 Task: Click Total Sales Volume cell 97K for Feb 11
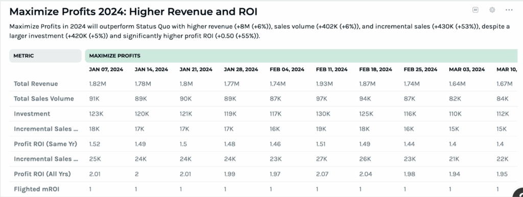pos(322,99)
